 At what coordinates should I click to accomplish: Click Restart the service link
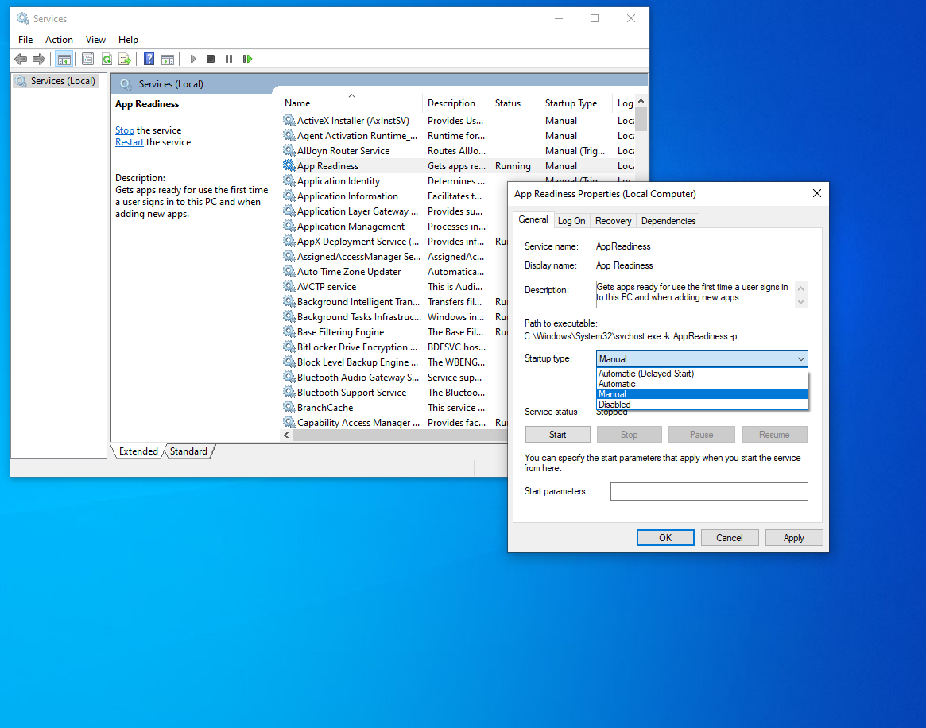(130, 142)
